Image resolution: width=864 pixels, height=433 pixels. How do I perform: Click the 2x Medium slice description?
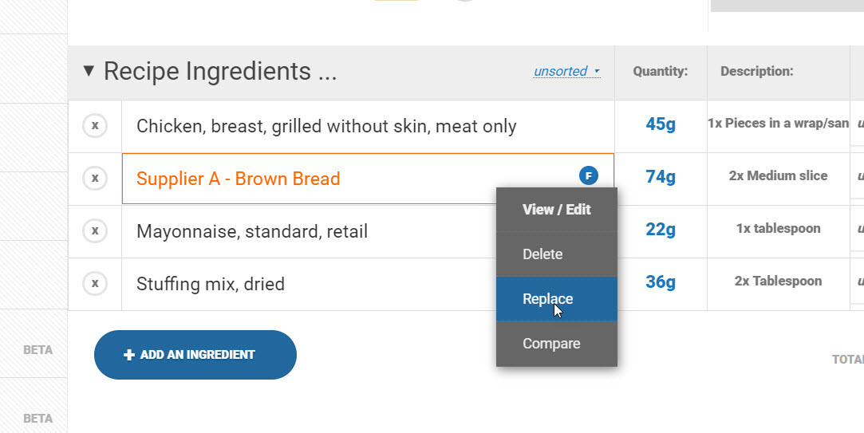[778, 175]
